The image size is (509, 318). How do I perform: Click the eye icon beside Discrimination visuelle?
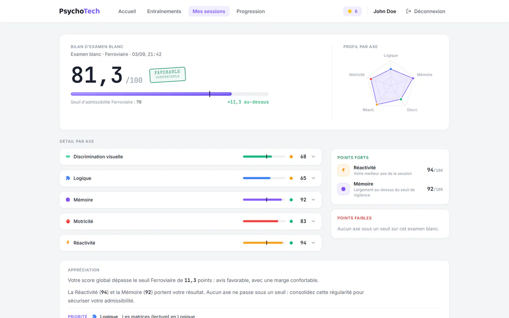click(x=68, y=156)
